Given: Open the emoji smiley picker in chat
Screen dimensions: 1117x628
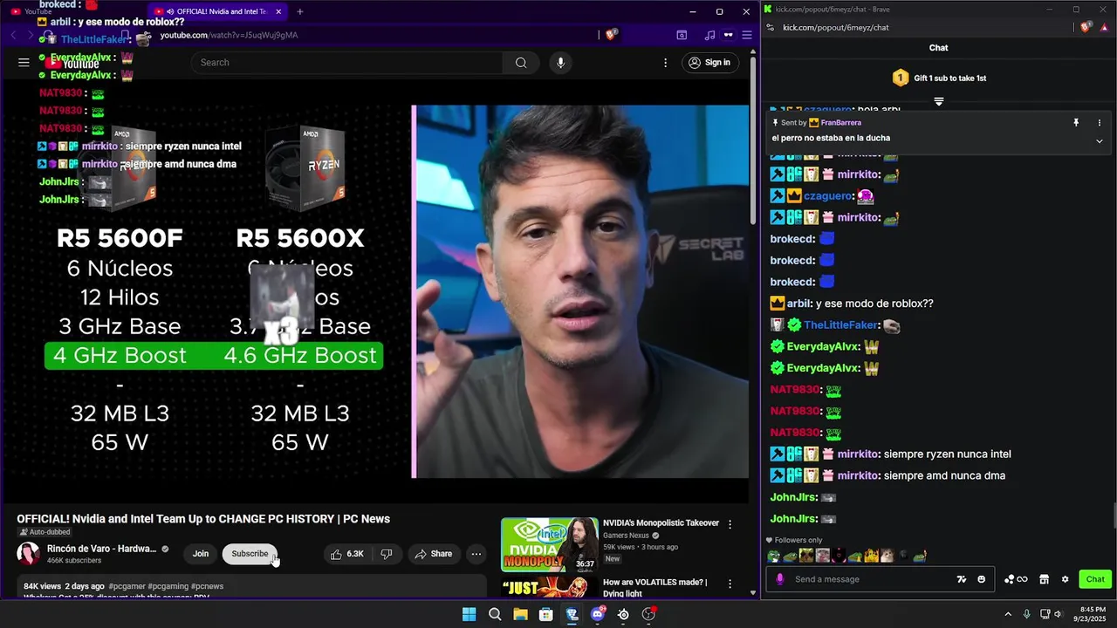Looking at the screenshot, I should tap(982, 579).
